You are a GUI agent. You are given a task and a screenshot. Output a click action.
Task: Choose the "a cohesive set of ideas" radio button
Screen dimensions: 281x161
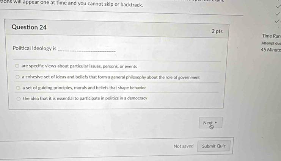(17, 77)
